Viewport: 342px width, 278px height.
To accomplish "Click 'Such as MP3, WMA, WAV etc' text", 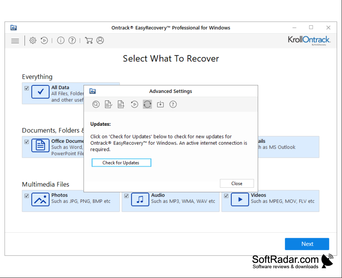I will (x=183, y=201).
